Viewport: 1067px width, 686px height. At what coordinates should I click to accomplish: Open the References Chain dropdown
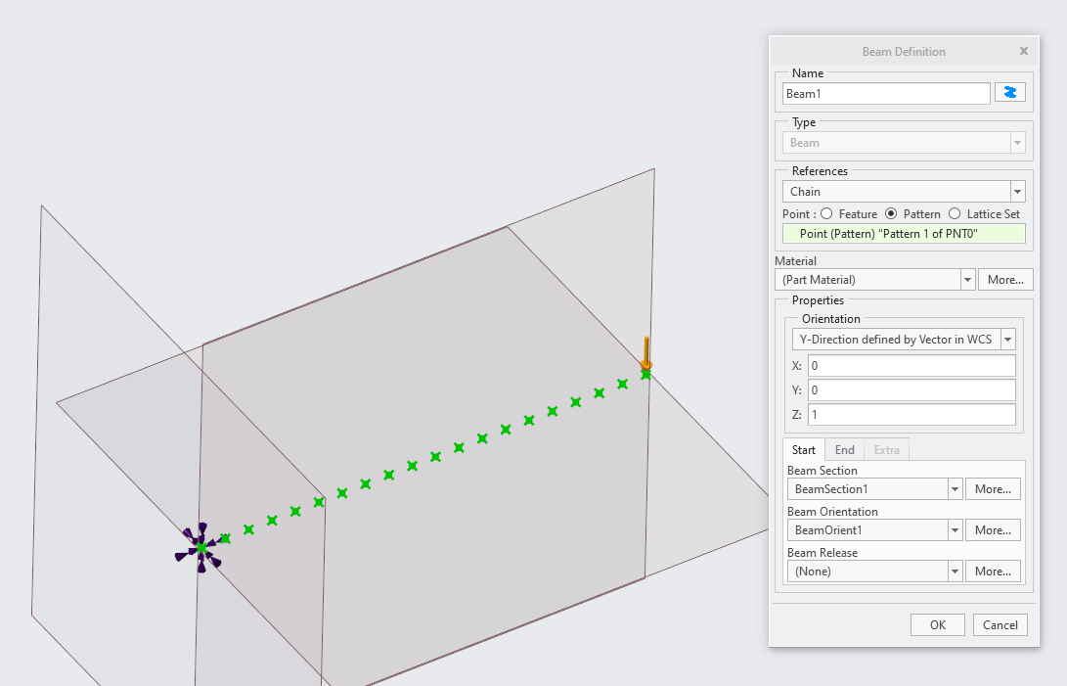[1017, 191]
